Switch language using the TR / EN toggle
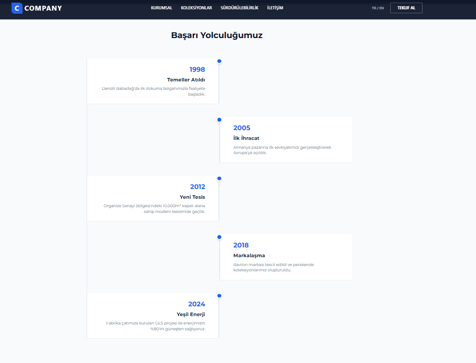 pos(377,8)
